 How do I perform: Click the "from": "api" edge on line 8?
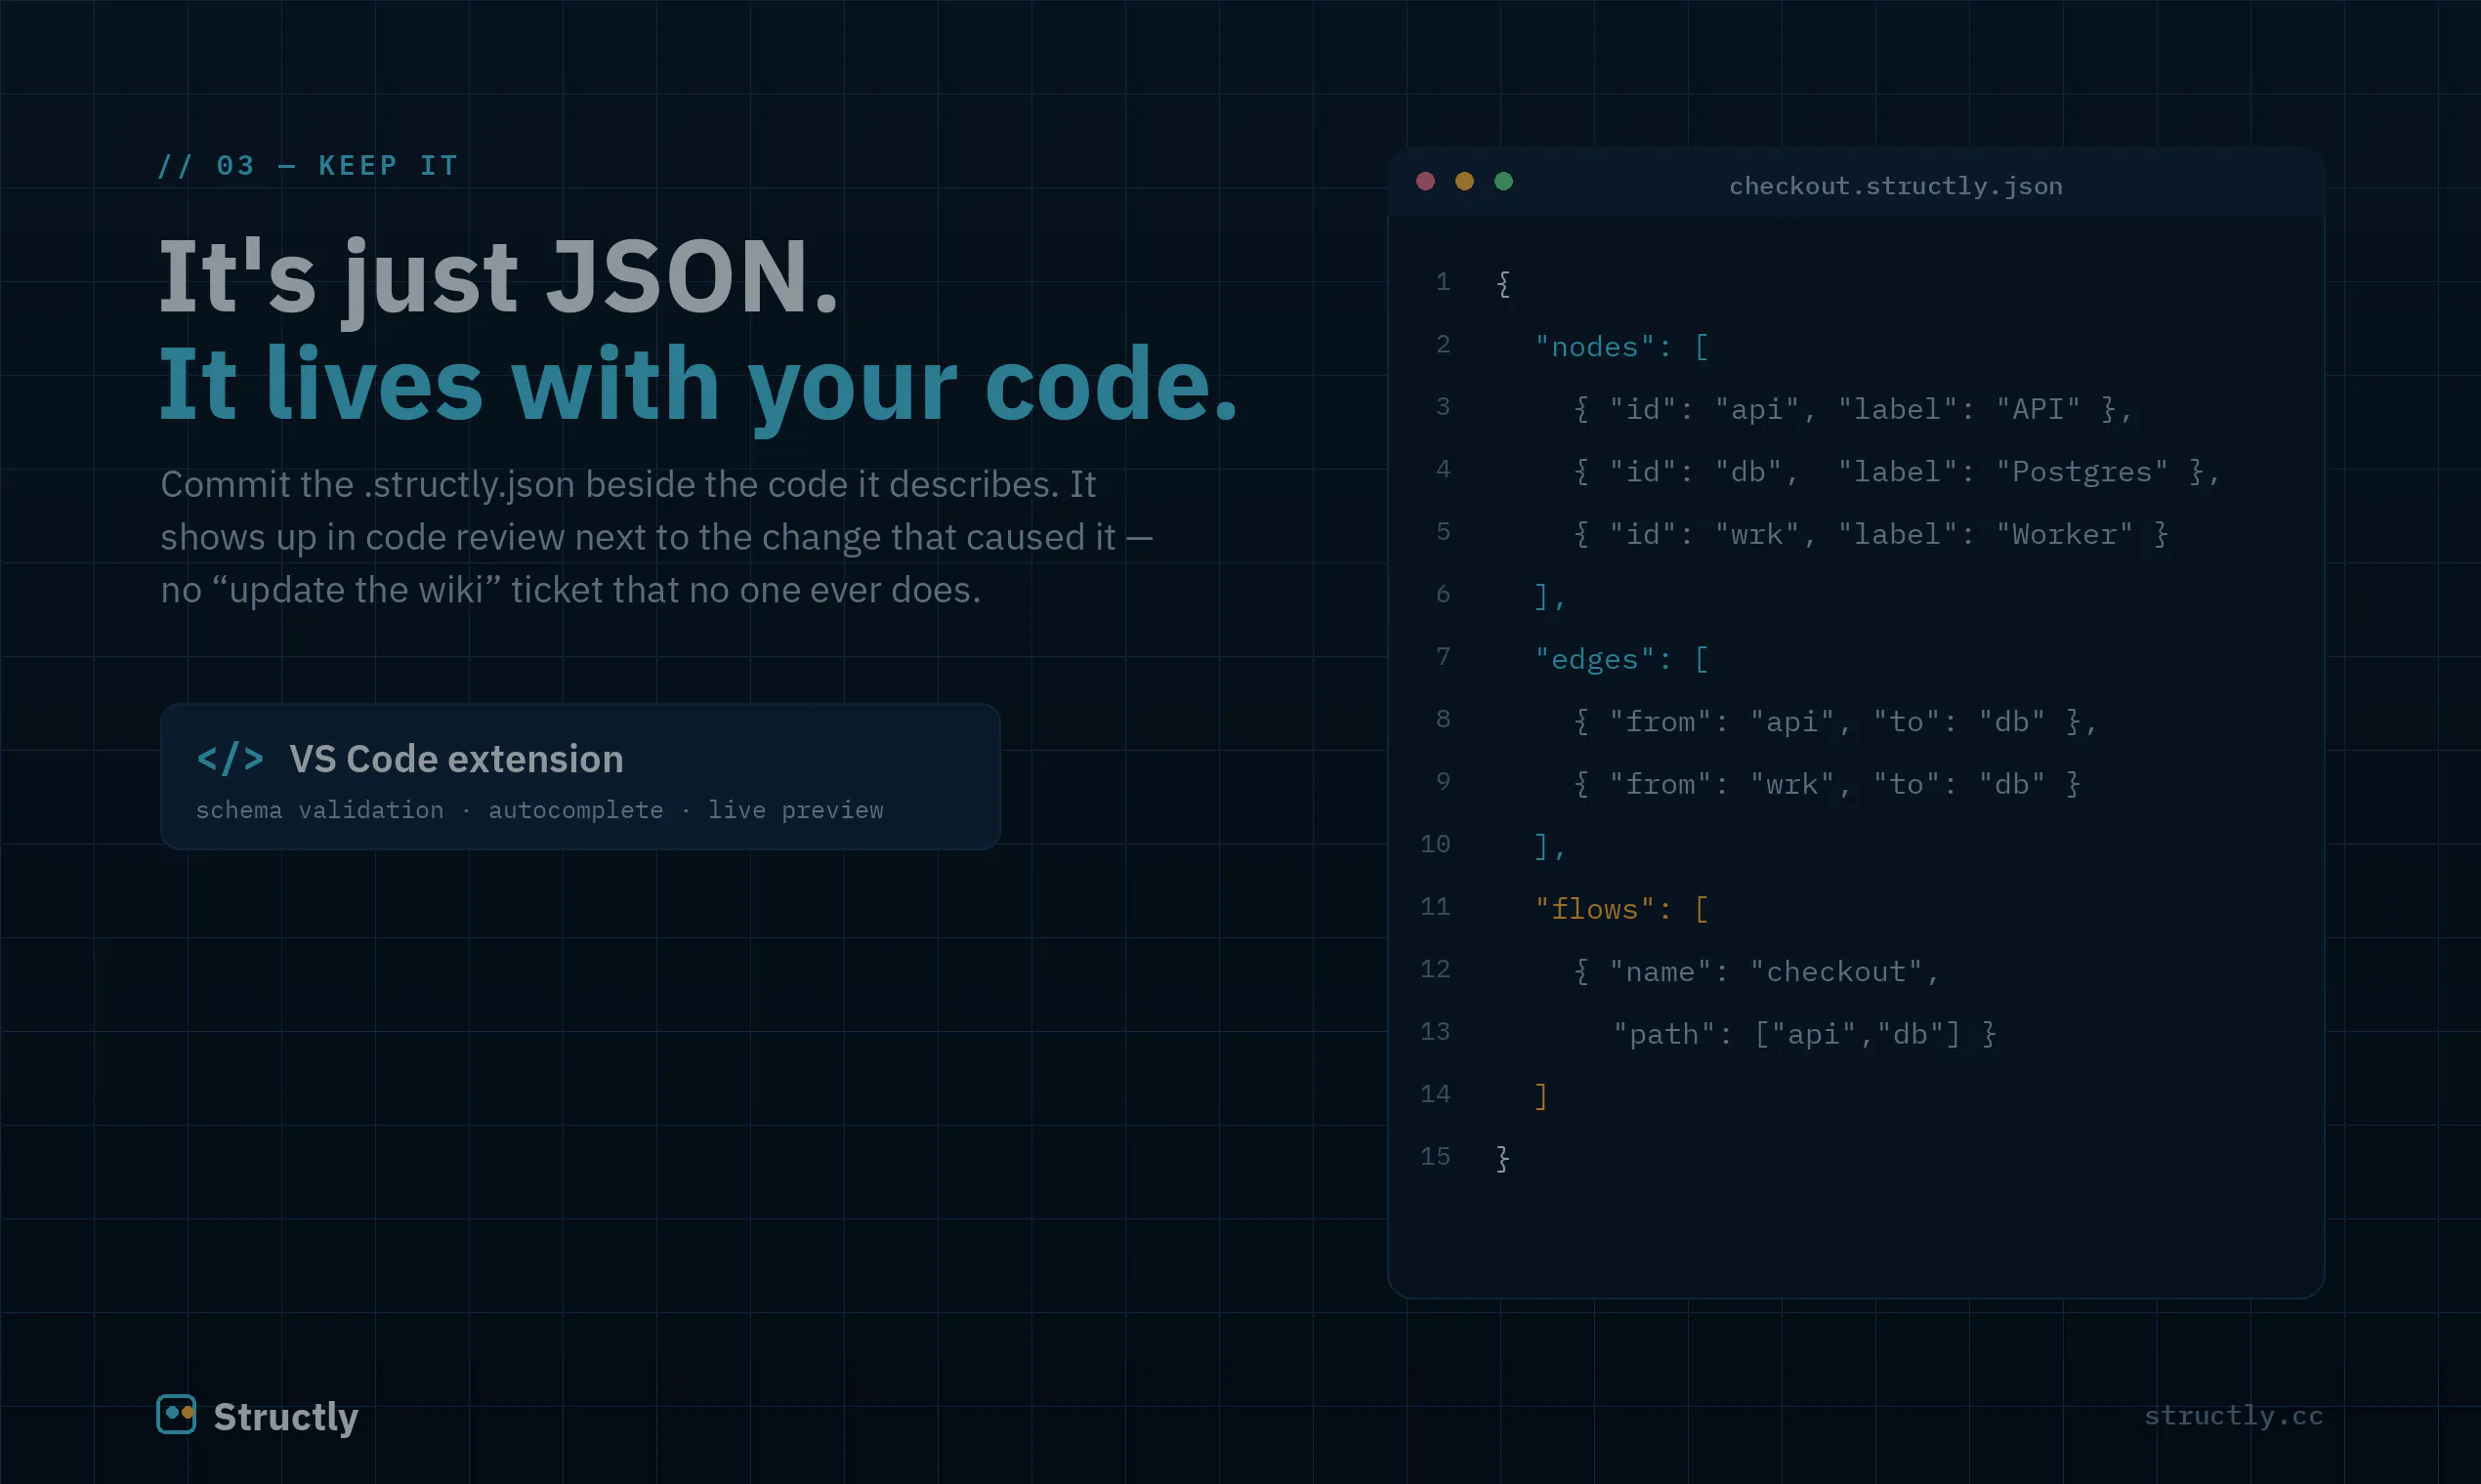click(1835, 722)
